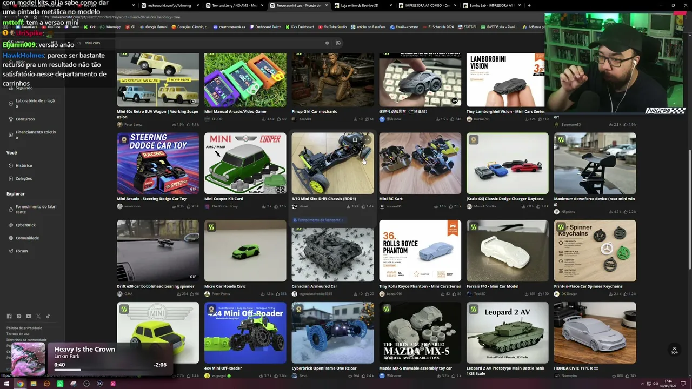The image size is (692, 389).
Task: Open the wuguigui author avatar
Action: 207,376
